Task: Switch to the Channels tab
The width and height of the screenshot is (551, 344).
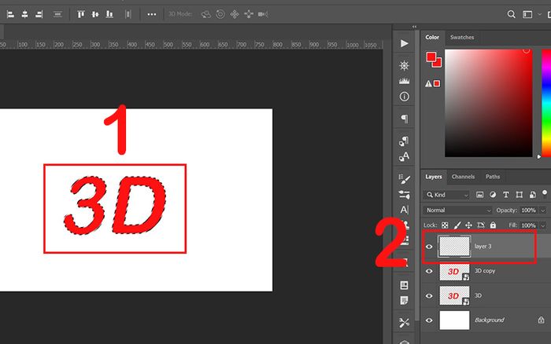Action: point(463,177)
